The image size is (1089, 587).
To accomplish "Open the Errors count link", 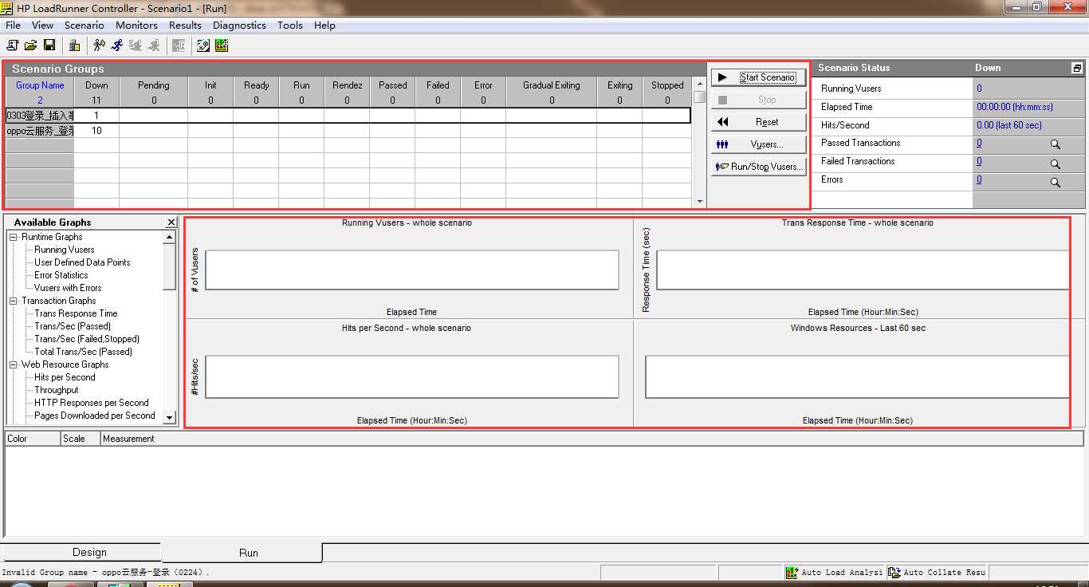I will click(979, 180).
